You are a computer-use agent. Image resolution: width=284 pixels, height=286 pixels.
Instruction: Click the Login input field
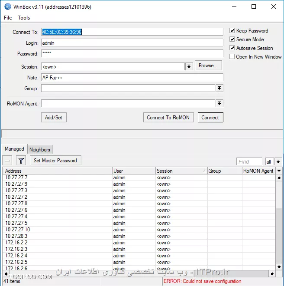(132, 43)
